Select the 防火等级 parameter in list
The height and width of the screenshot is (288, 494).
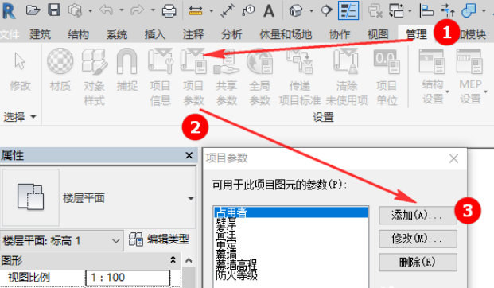click(x=236, y=275)
